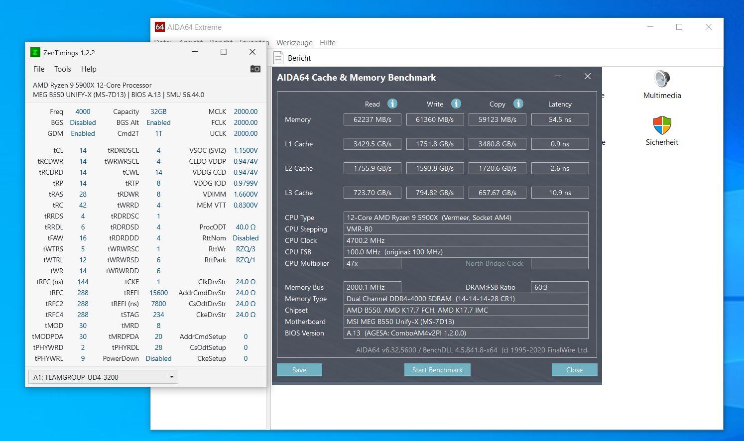
Task: Click the PowerDown Disabled value
Action: click(158, 358)
